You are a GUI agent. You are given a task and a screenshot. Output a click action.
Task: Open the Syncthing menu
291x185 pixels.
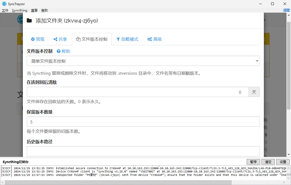click(x=20, y=10)
